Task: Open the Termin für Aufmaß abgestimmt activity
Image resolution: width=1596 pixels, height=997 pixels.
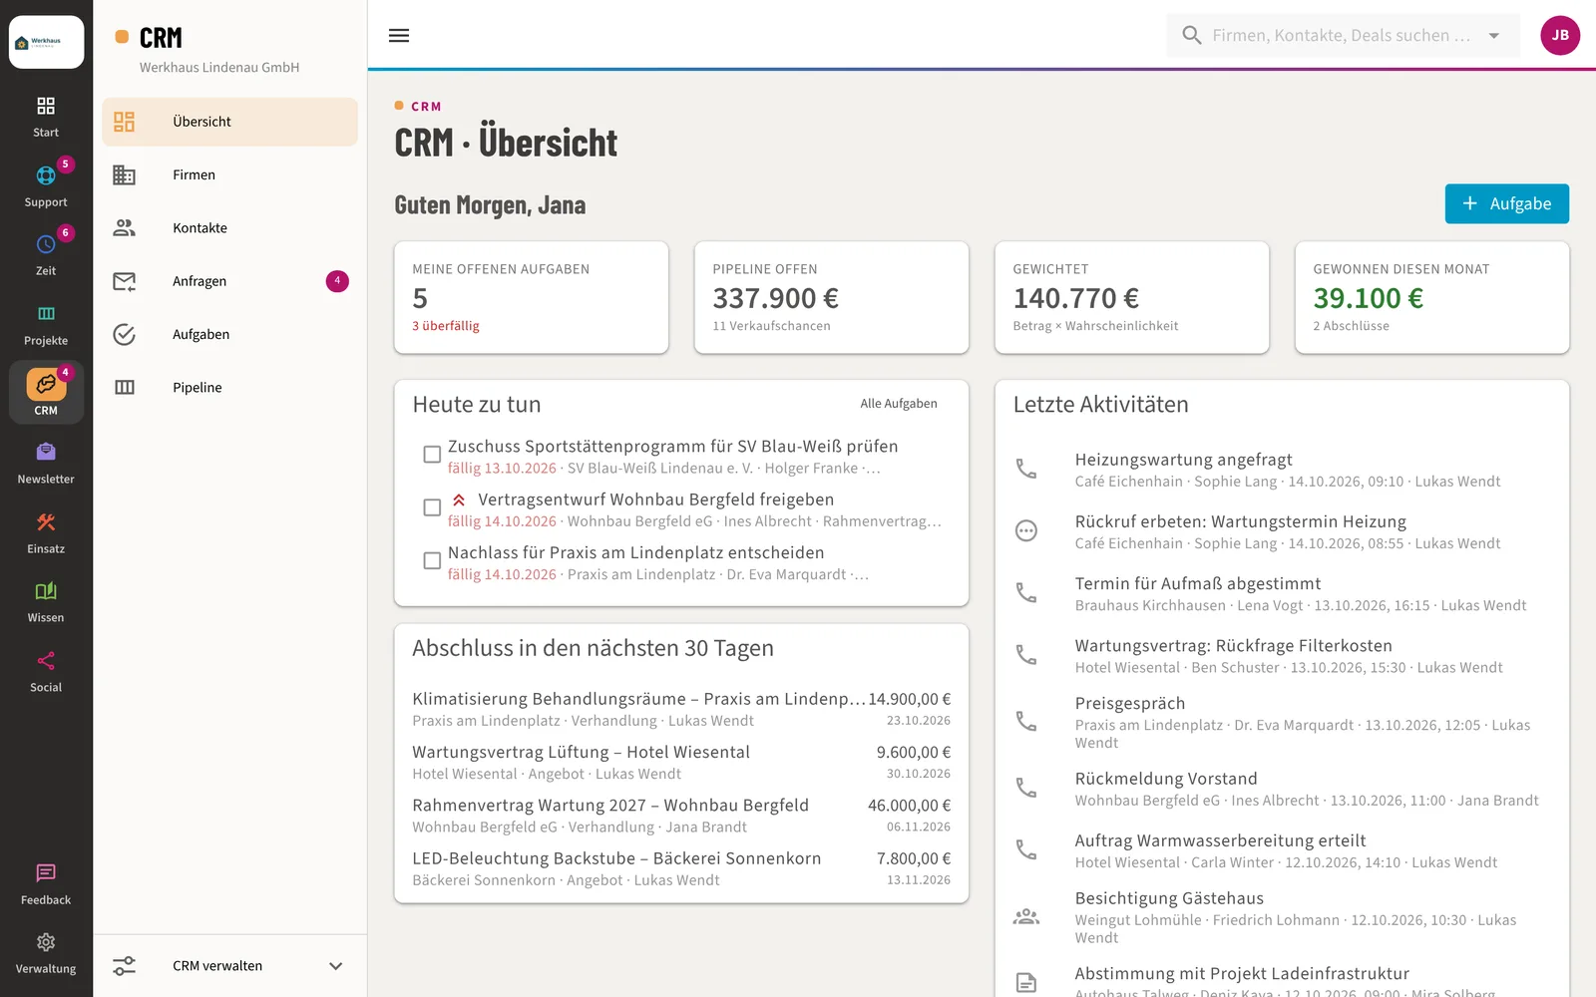Action: pyautogui.click(x=1283, y=593)
